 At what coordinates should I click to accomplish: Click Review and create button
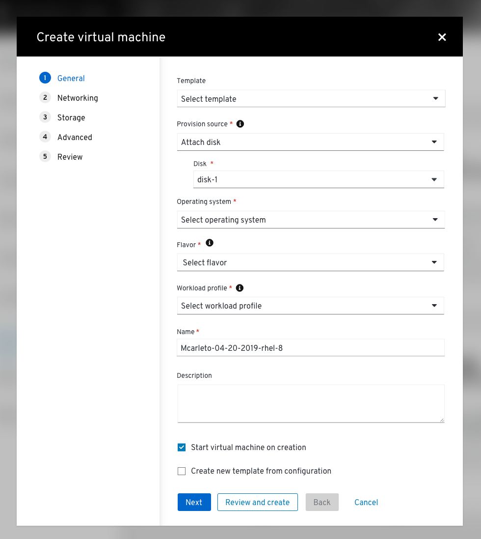(258, 502)
